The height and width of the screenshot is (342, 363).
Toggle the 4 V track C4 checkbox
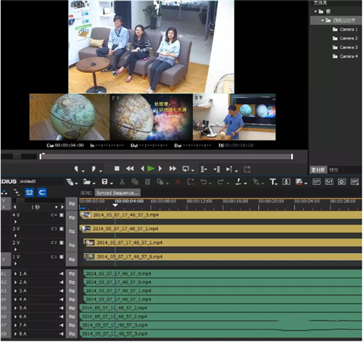point(62,215)
